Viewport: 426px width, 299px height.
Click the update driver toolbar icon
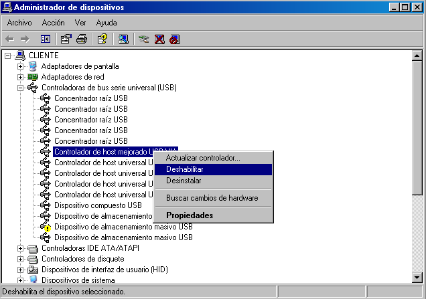pyautogui.click(x=144, y=39)
